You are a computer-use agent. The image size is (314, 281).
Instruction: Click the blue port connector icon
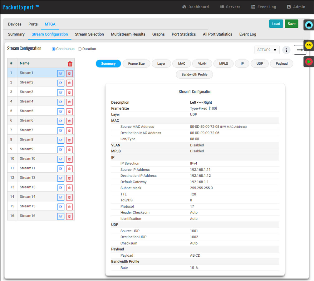click(309, 25)
